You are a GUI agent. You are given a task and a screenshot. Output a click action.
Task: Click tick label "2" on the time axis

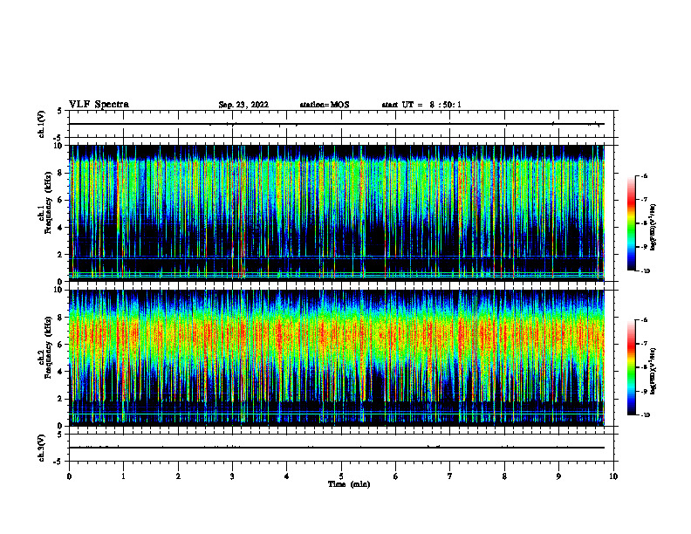coord(178,476)
